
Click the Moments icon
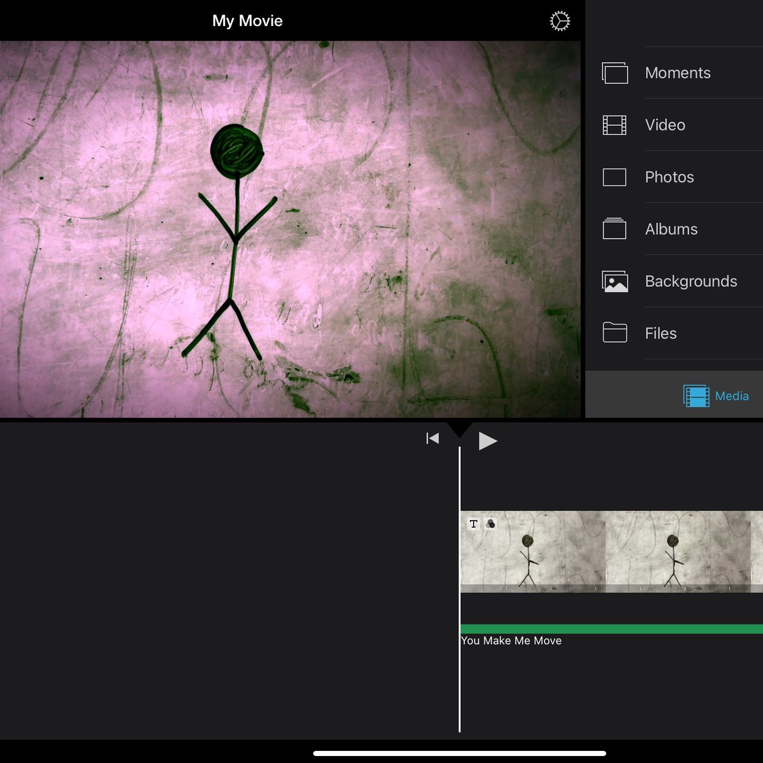(x=615, y=73)
